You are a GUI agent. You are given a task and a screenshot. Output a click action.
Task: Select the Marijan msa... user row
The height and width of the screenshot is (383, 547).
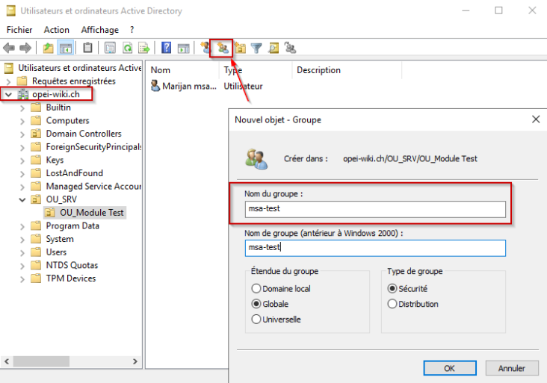pyautogui.click(x=206, y=86)
